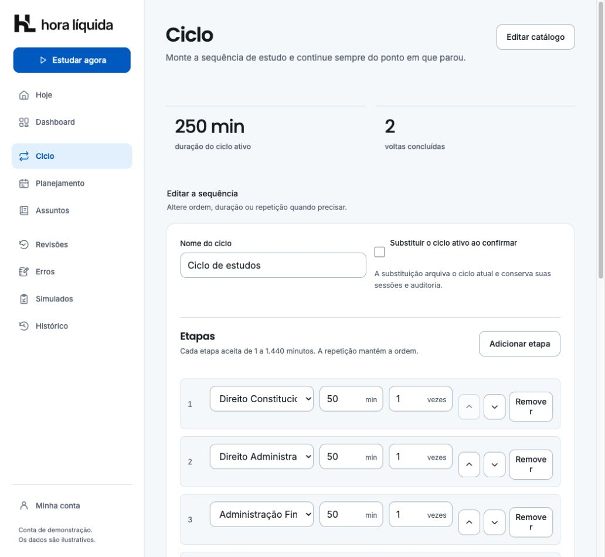Edit the vezes field of step 2

pyautogui.click(x=420, y=457)
